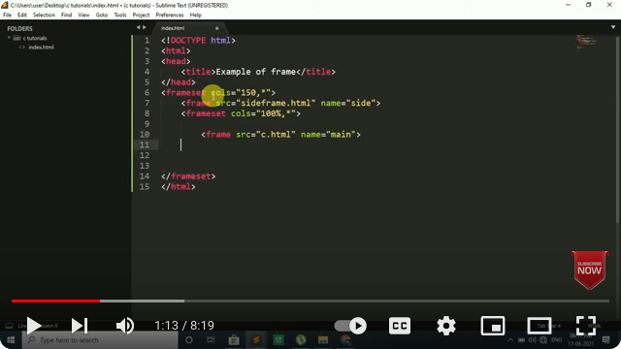Open the View menu

(x=83, y=16)
